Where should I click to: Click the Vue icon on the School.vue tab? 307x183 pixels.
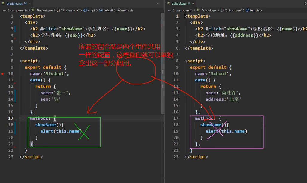pos(168,4)
